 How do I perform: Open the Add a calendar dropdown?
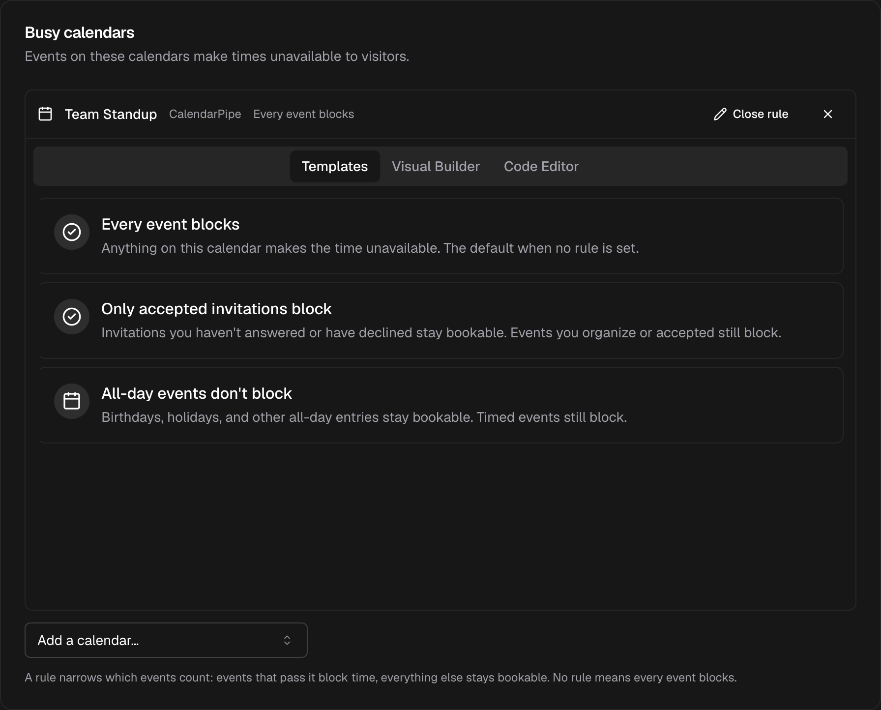point(166,640)
